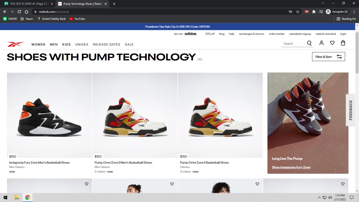Image resolution: width=359 pixels, height=202 pixels.
Task: Open the WOMEN menu
Action: [38, 44]
